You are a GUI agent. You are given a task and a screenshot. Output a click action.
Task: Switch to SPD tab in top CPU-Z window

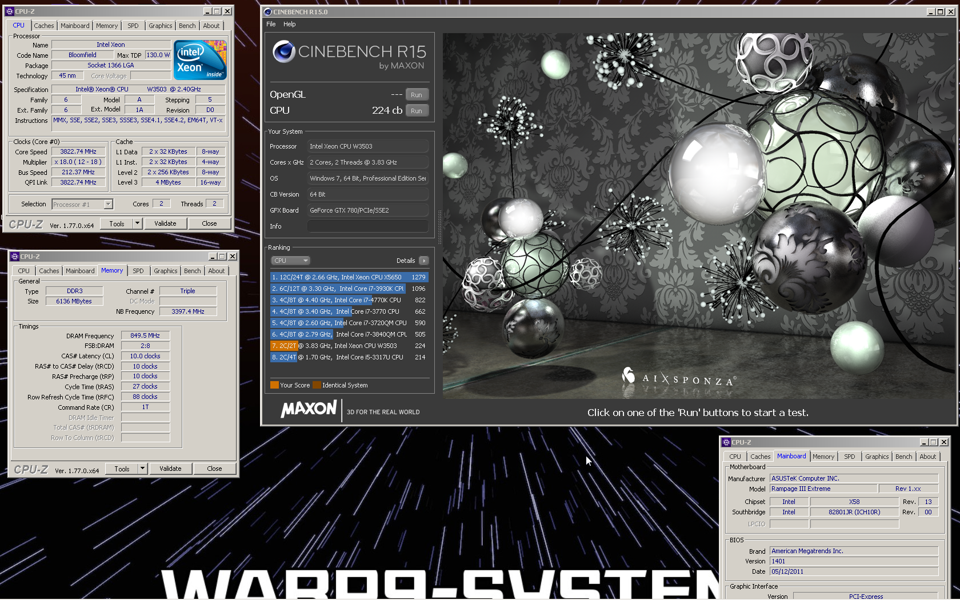coord(133,26)
